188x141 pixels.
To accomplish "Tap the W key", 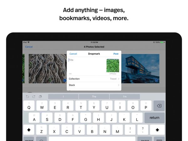I will click(42, 106).
